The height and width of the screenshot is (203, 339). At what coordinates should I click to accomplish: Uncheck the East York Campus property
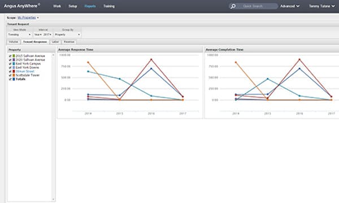point(10,64)
